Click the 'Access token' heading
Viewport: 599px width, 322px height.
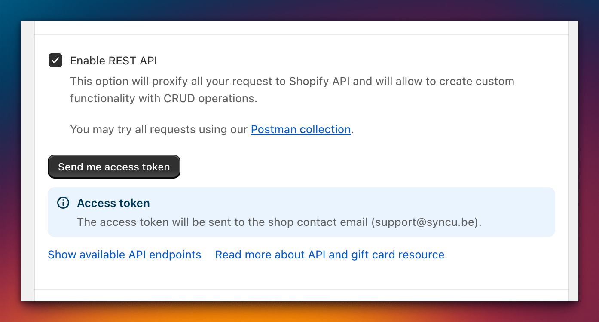[113, 203]
